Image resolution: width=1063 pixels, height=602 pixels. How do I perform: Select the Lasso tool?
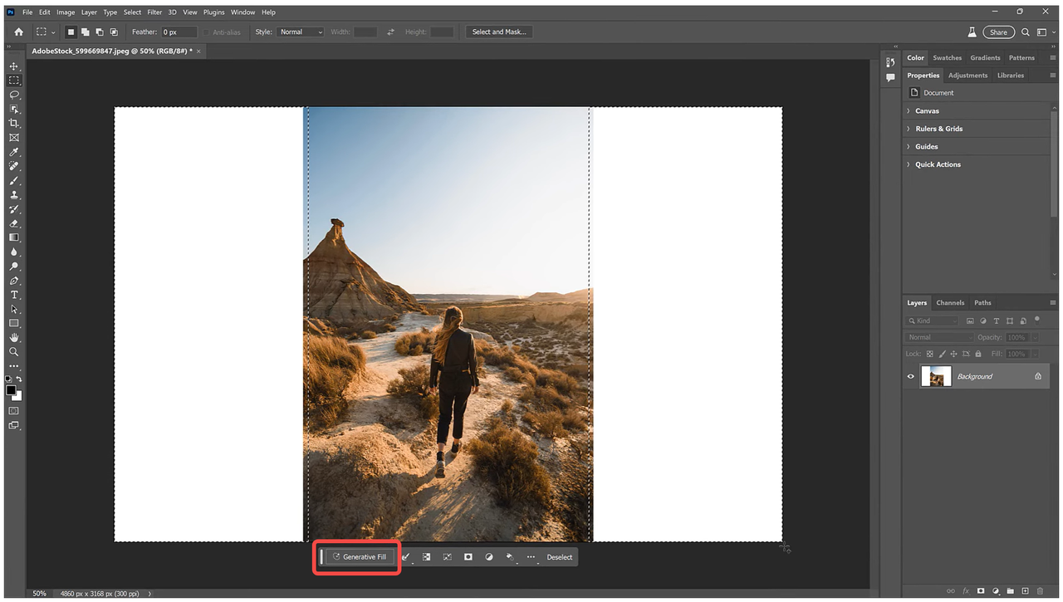[x=13, y=95]
